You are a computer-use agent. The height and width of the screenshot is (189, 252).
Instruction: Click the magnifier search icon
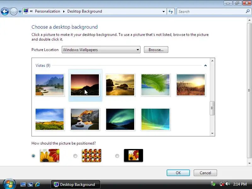pyautogui.click(x=248, y=11)
